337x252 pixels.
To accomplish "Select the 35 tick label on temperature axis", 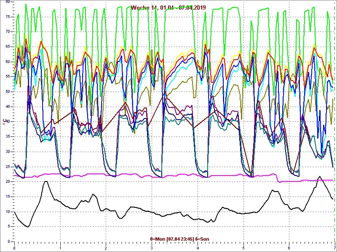I will (x=8, y=137).
